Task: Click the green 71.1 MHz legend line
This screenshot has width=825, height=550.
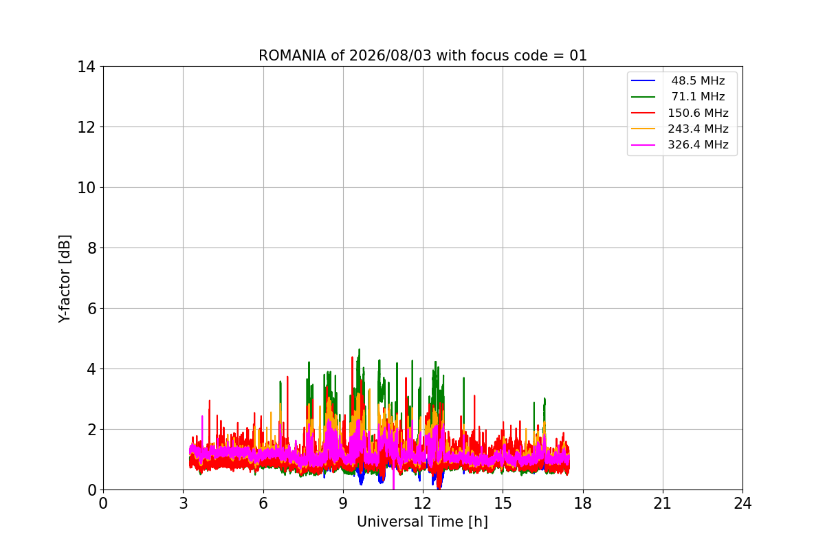Action: tap(644, 97)
